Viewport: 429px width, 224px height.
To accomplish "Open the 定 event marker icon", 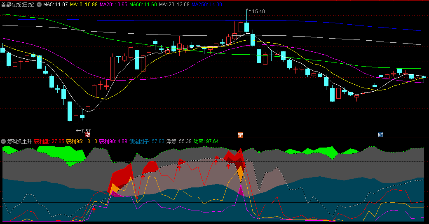I will coord(240,135).
